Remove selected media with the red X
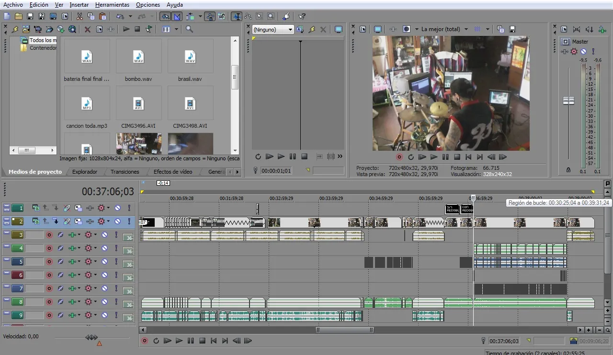This screenshot has height=355, width=613. coord(88,29)
